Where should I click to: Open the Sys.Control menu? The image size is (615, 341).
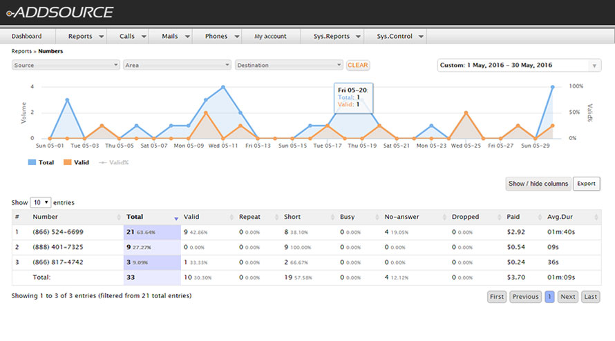[x=395, y=36]
